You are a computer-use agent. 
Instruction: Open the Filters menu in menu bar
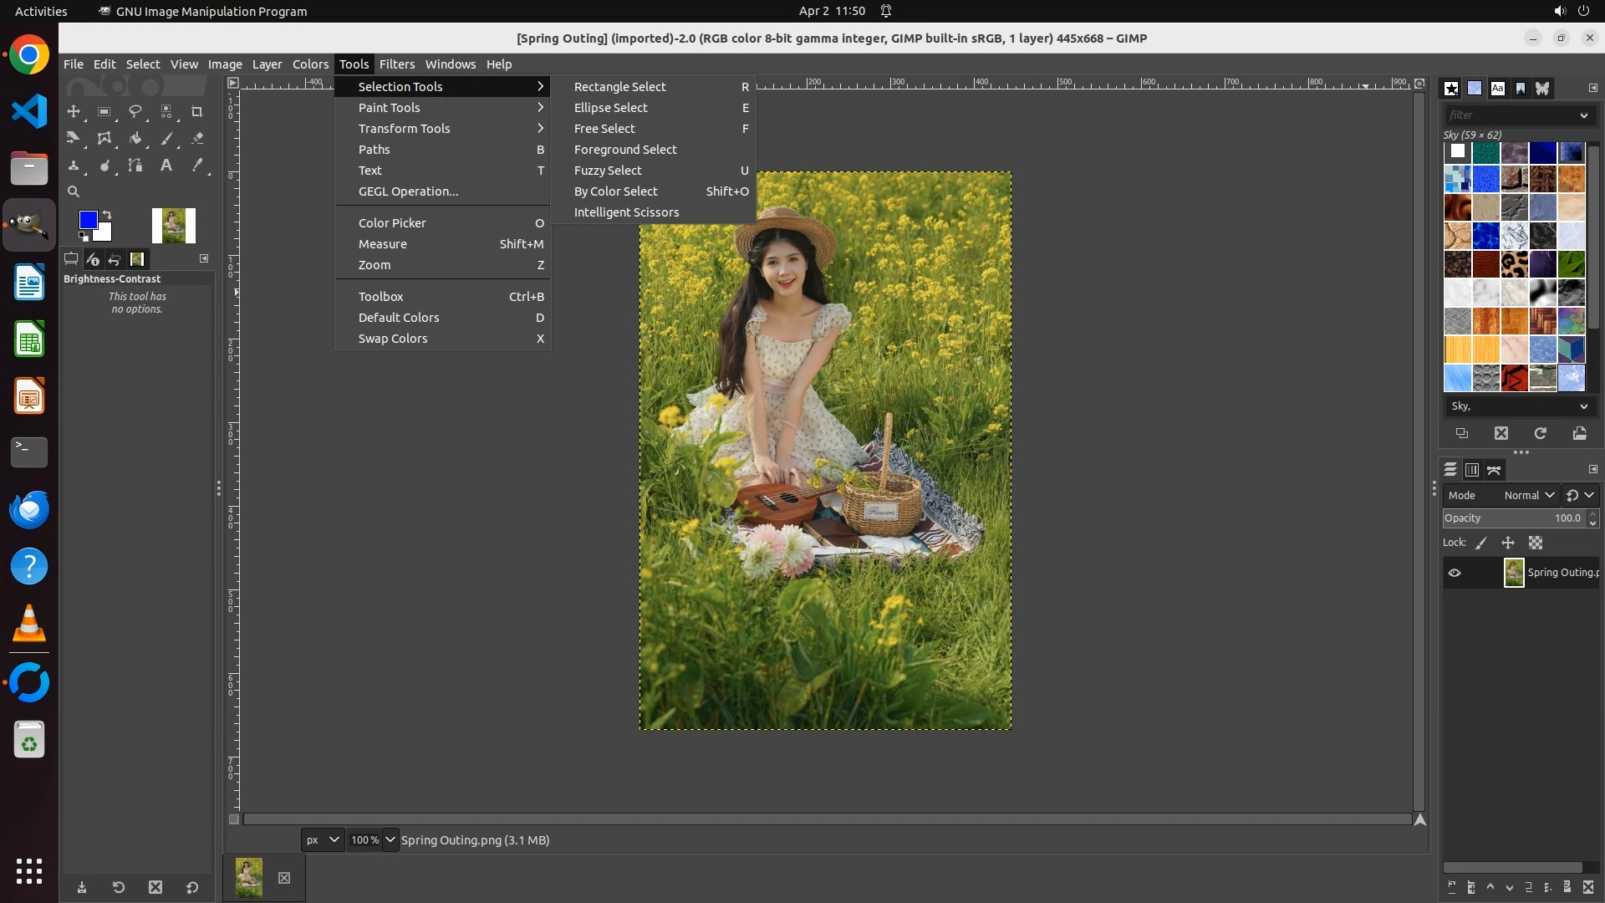[x=396, y=64]
